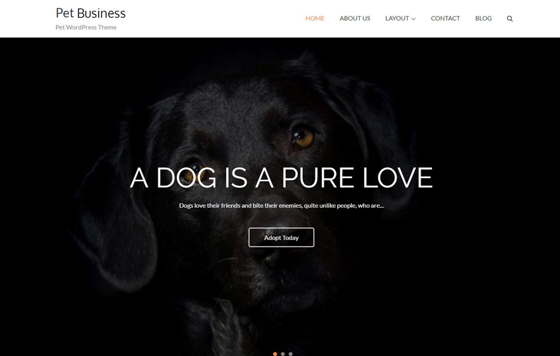
Task: Jump to the third slide dot
Action: pos(291,354)
